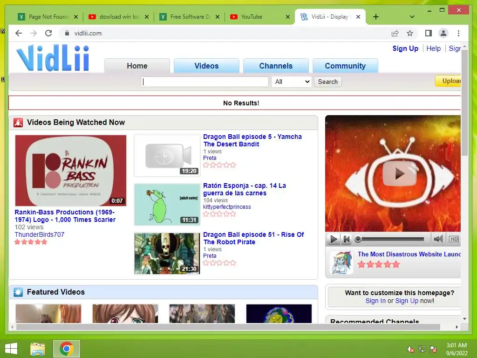Screen dimensions: 477x358
Task: Open the first Featured Videos thumbnail
Action: point(48,314)
